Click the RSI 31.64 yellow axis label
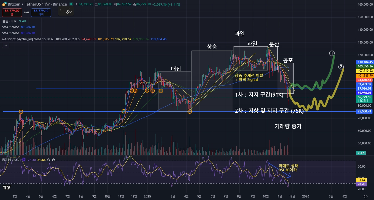 [x=361, y=180]
